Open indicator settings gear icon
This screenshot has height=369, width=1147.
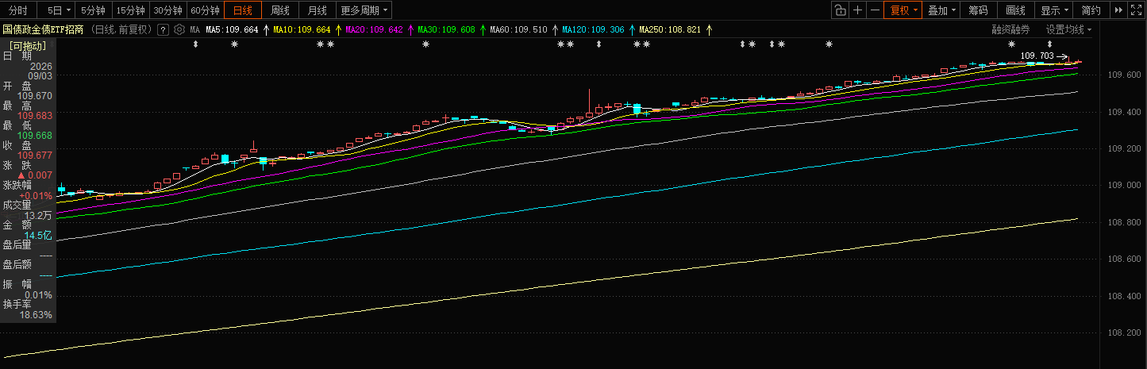tap(179, 30)
